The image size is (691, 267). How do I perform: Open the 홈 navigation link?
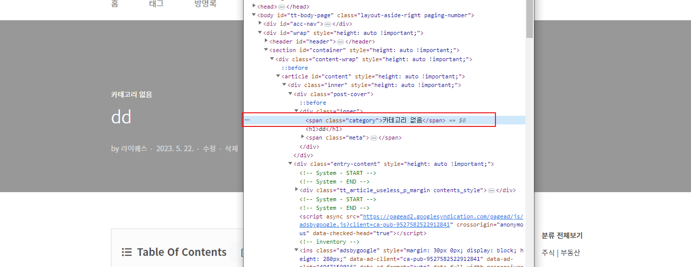point(114,4)
